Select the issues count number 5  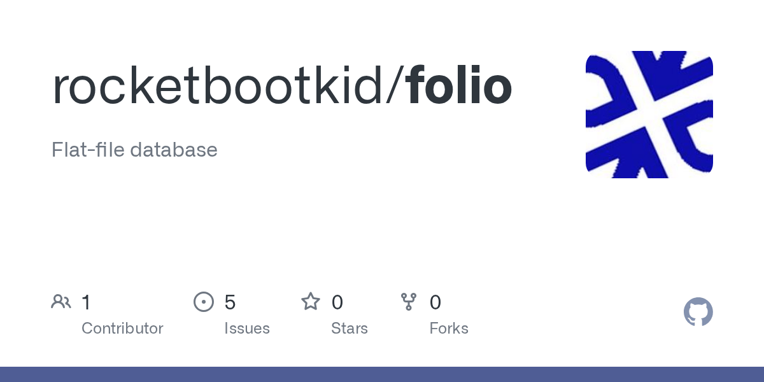click(x=230, y=302)
